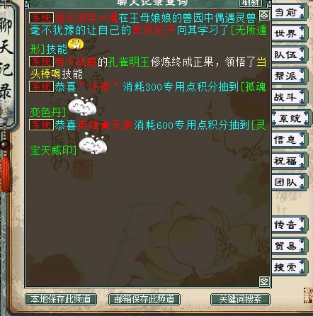Click the 刷新 refresh button
This screenshot has width=313, height=316.
pyautogui.click(x=251, y=3)
